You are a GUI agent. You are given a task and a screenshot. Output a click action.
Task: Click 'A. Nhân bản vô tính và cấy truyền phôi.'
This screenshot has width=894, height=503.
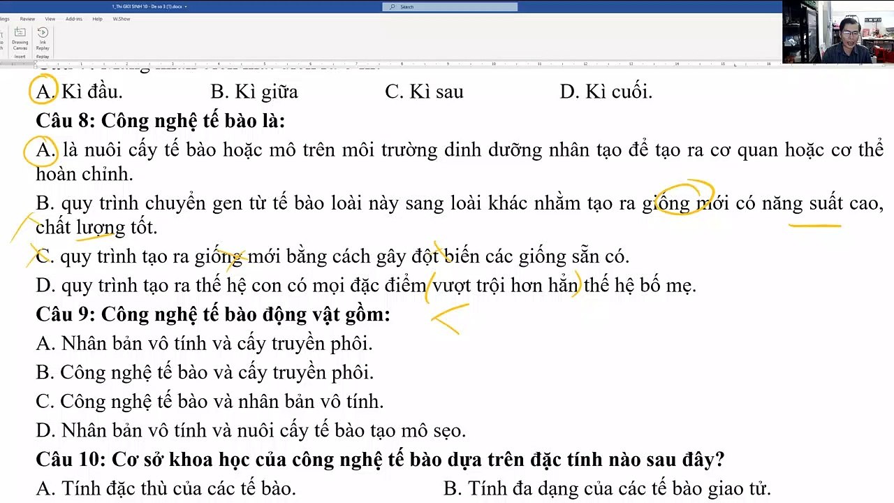205,343
